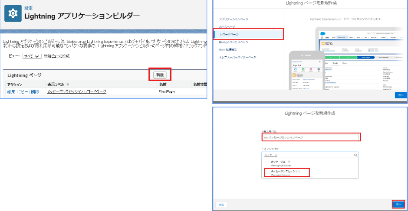Screen dimensions: 408x211
Task: Click the 表示ラベル input field
Action: click(x=310, y=137)
